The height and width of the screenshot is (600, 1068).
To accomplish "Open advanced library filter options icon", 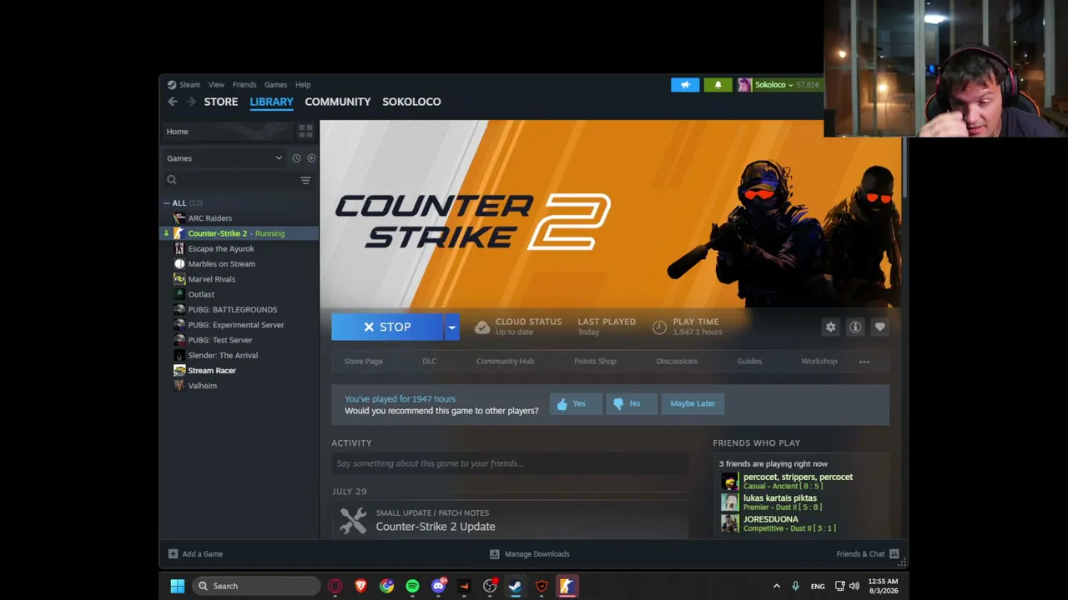I will tap(305, 180).
